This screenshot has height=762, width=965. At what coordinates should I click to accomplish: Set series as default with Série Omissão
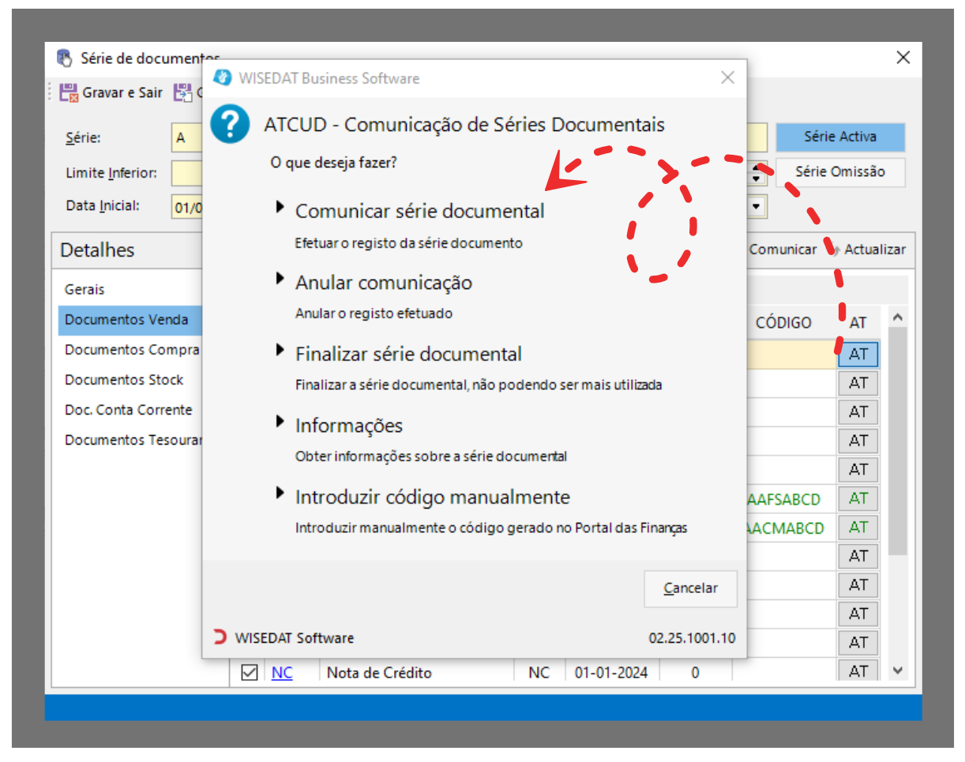[x=839, y=172]
